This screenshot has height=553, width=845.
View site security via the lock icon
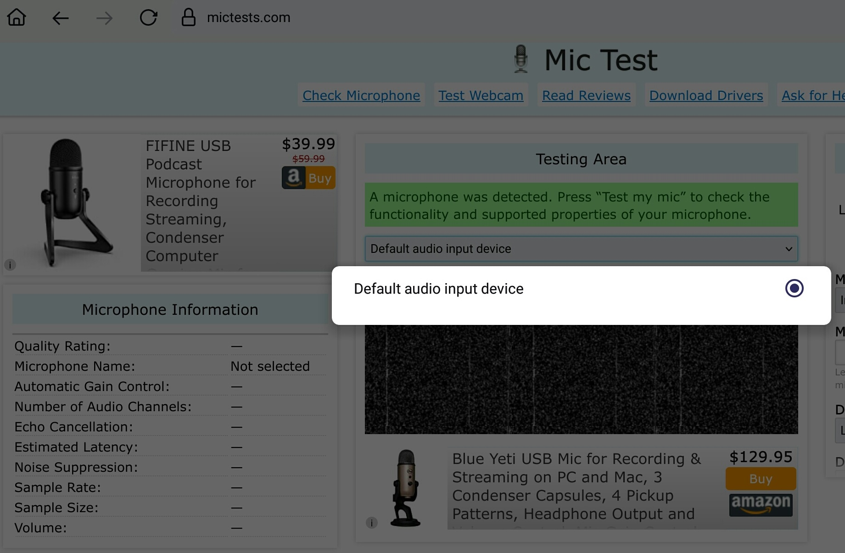pyautogui.click(x=188, y=17)
